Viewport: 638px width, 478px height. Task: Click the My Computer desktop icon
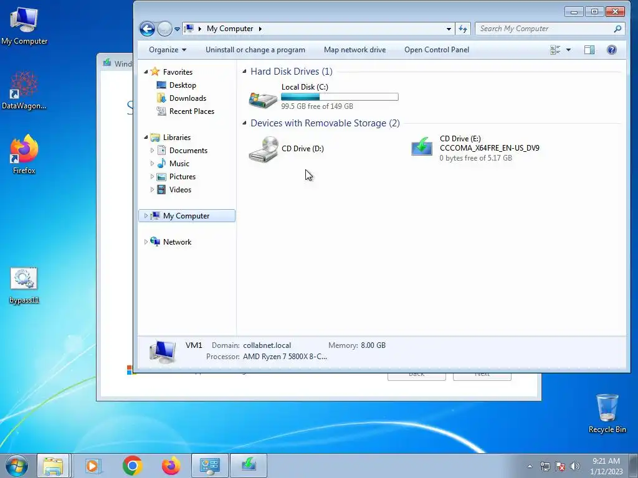click(x=24, y=25)
